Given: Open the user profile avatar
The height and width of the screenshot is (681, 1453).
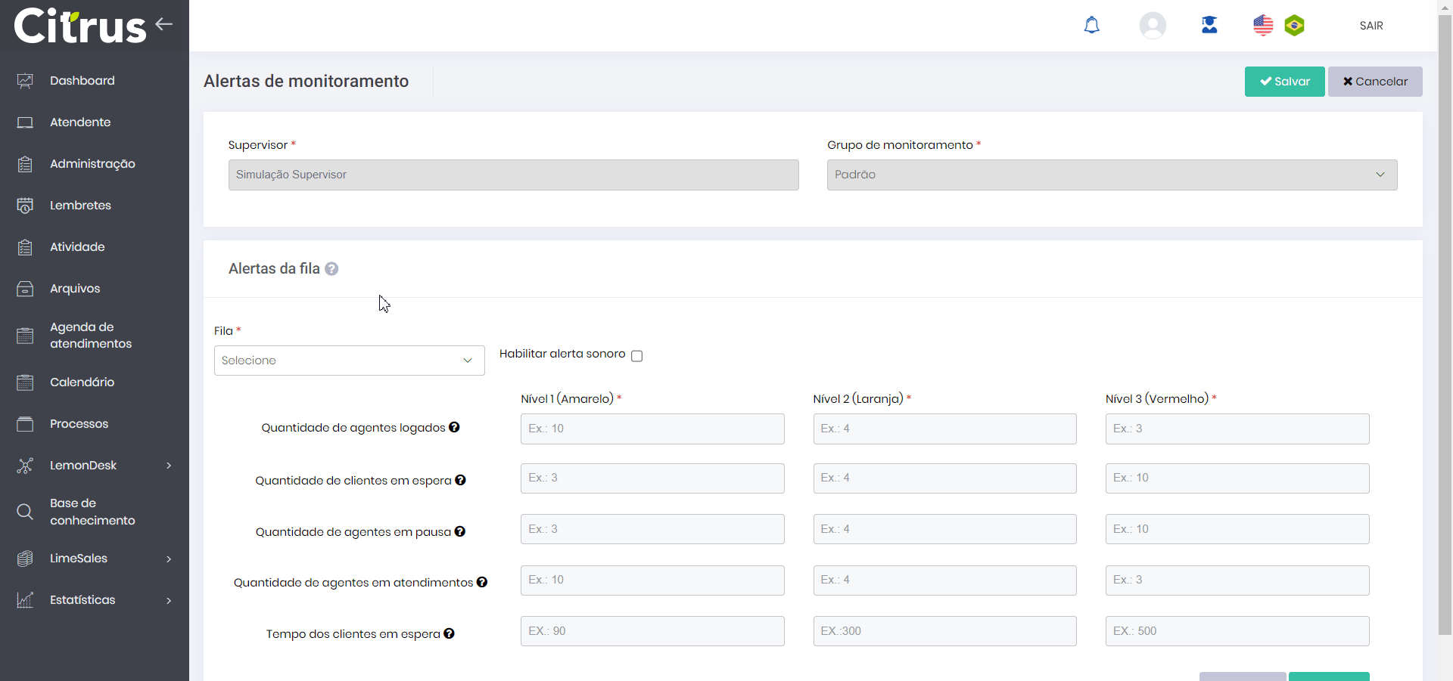Looking at the screenshot, I should point(1153,26).
